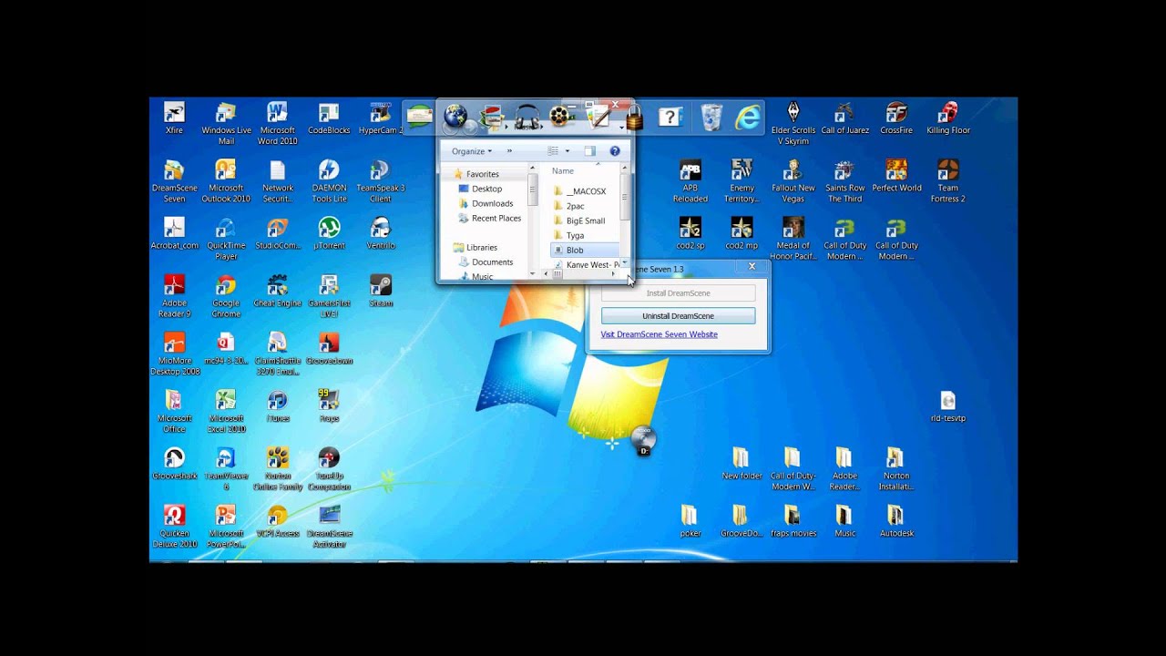
Task: Select the µTorrent desktop shortcut
Action: click(x=329, y=233)
